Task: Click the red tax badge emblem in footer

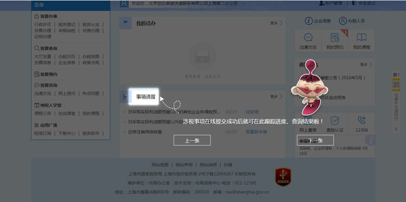Action: pyautogui.click(x=283, y=177)
